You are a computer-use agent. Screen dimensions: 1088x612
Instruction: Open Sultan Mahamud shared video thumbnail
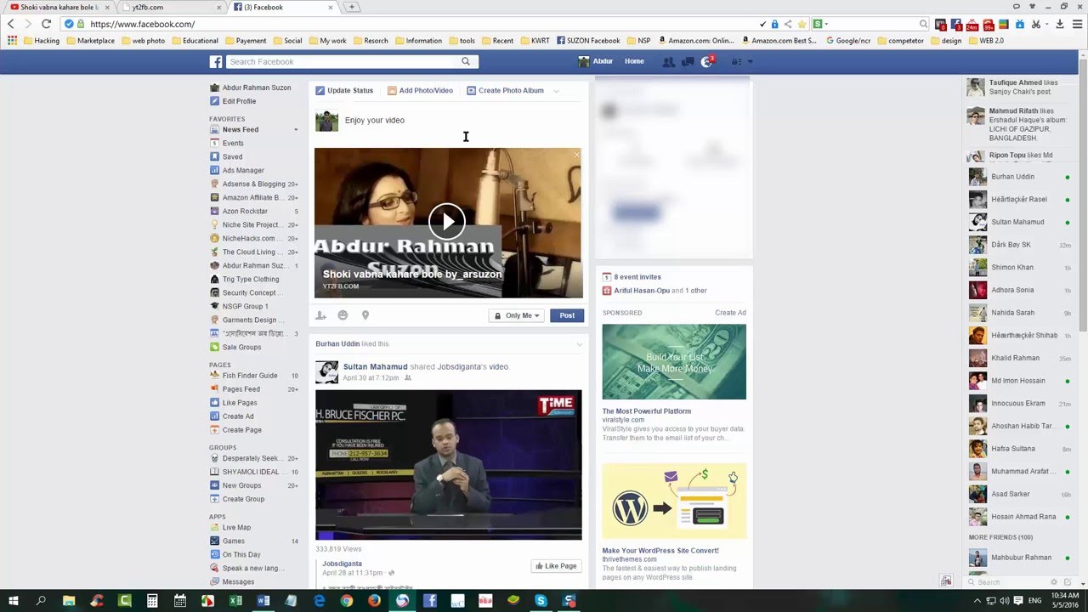pyautogui.click(x=449, y=465)
